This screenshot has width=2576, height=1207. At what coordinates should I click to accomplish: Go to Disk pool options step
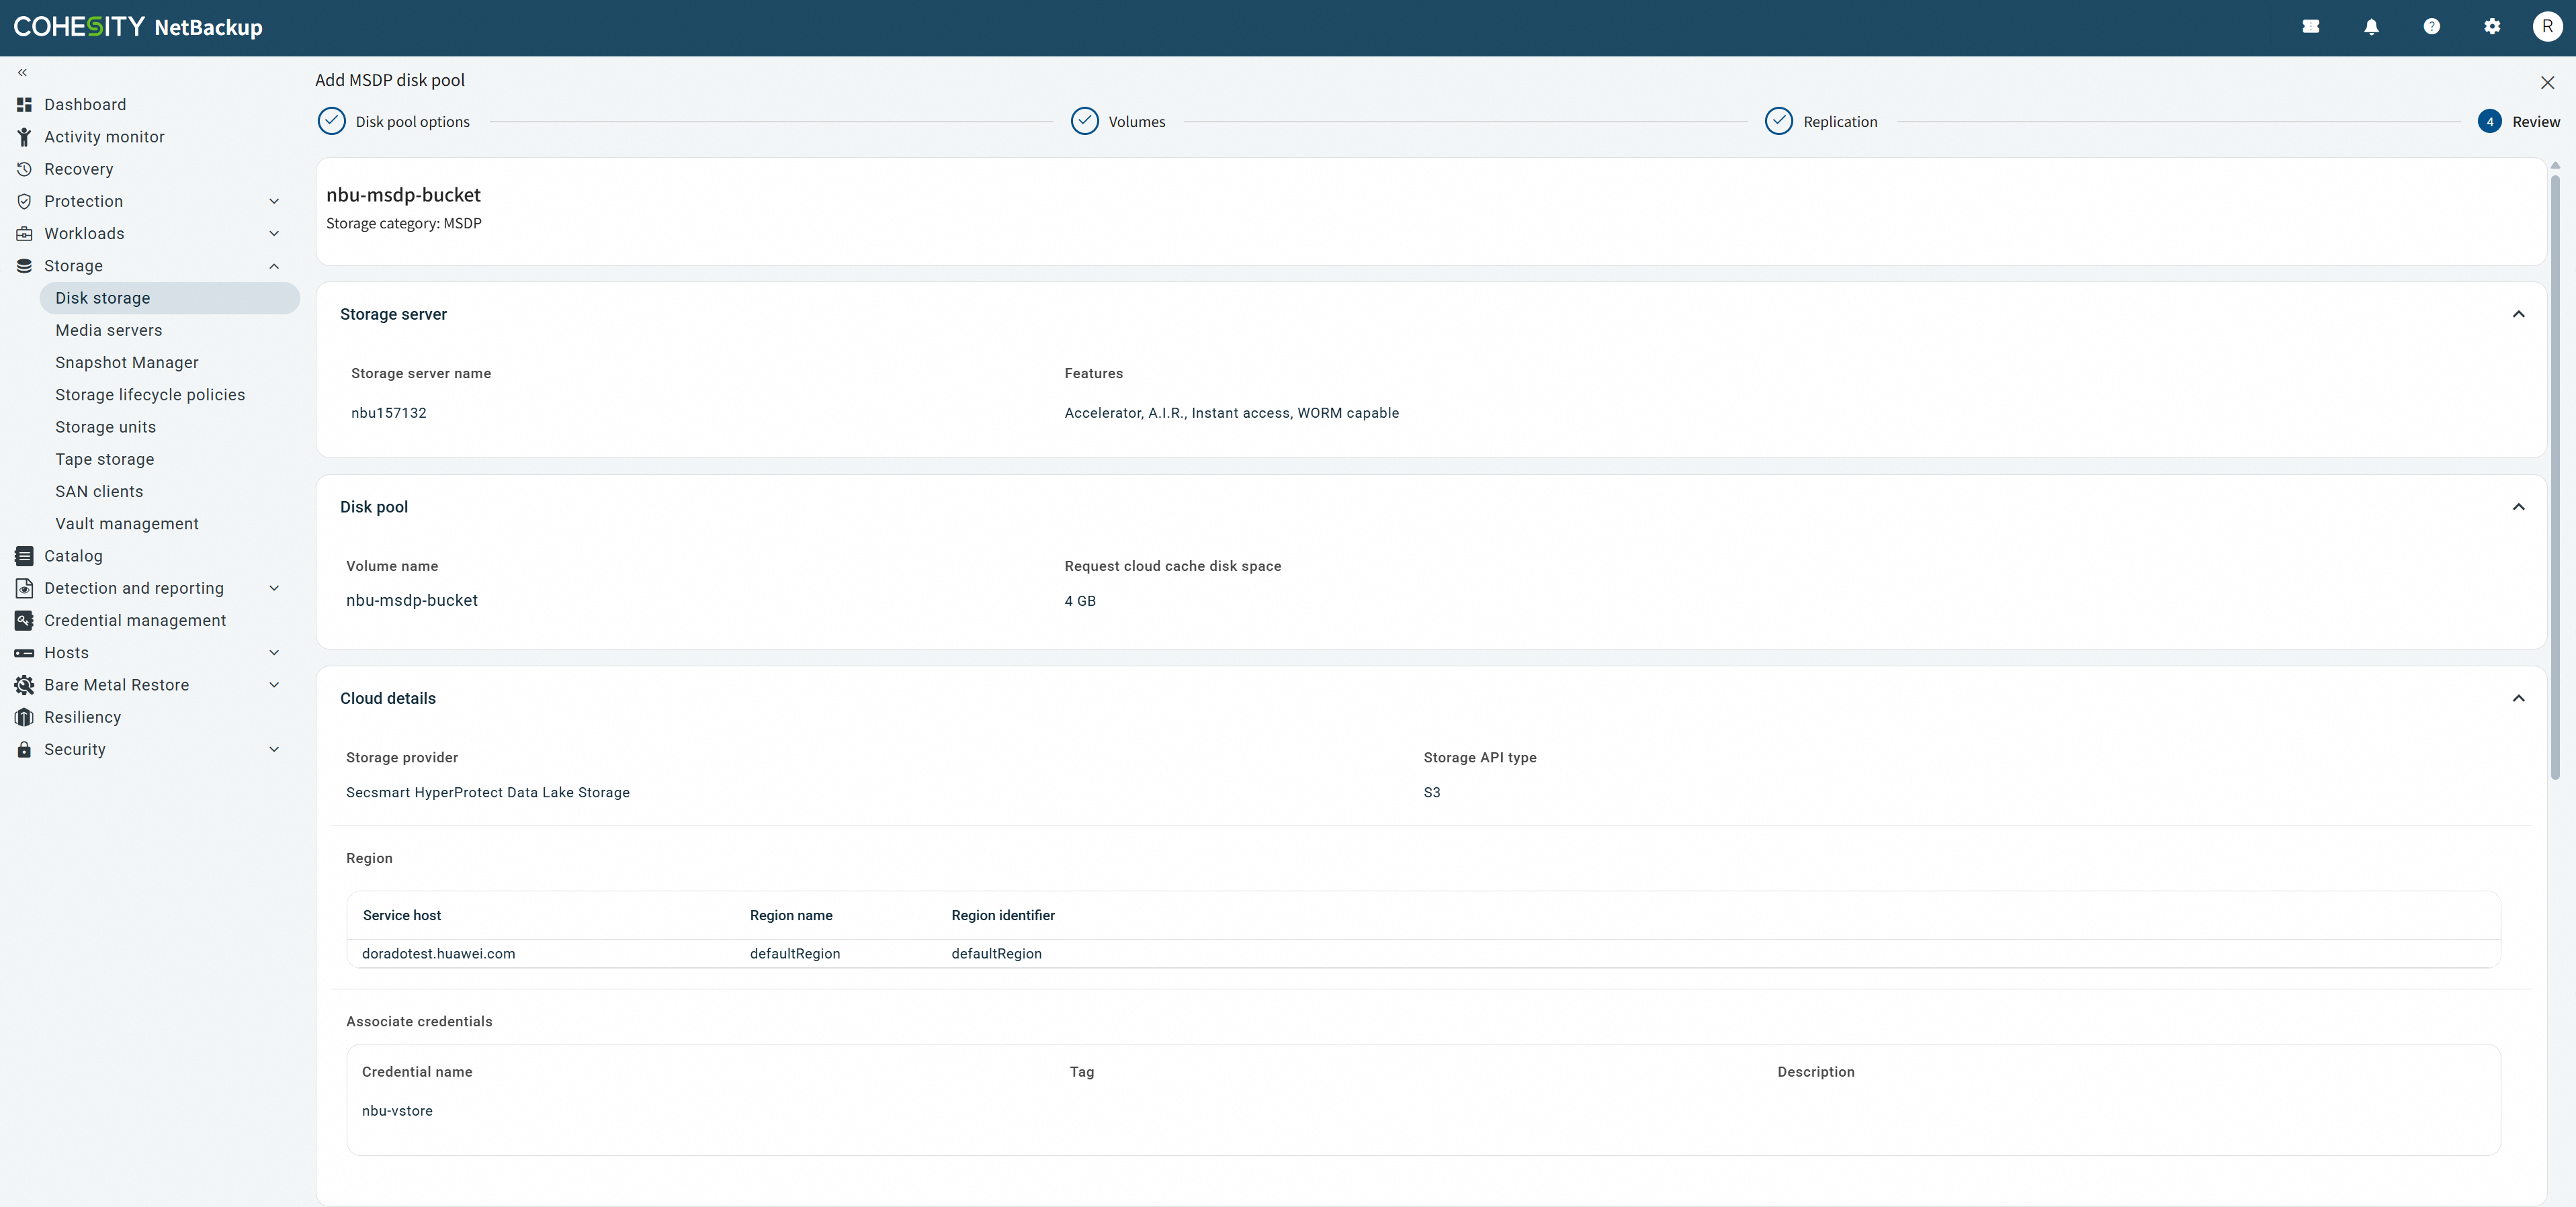pos(393,121)
